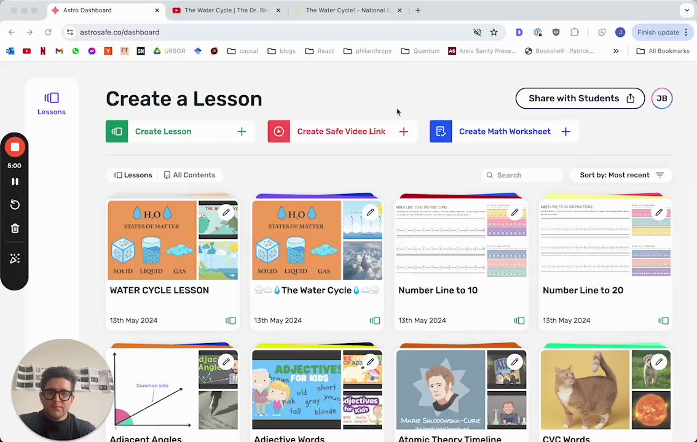Open Netflix bookmark in bookmarks bar
The height and width of the screenshot is (442, 697).
click(42, 51)
